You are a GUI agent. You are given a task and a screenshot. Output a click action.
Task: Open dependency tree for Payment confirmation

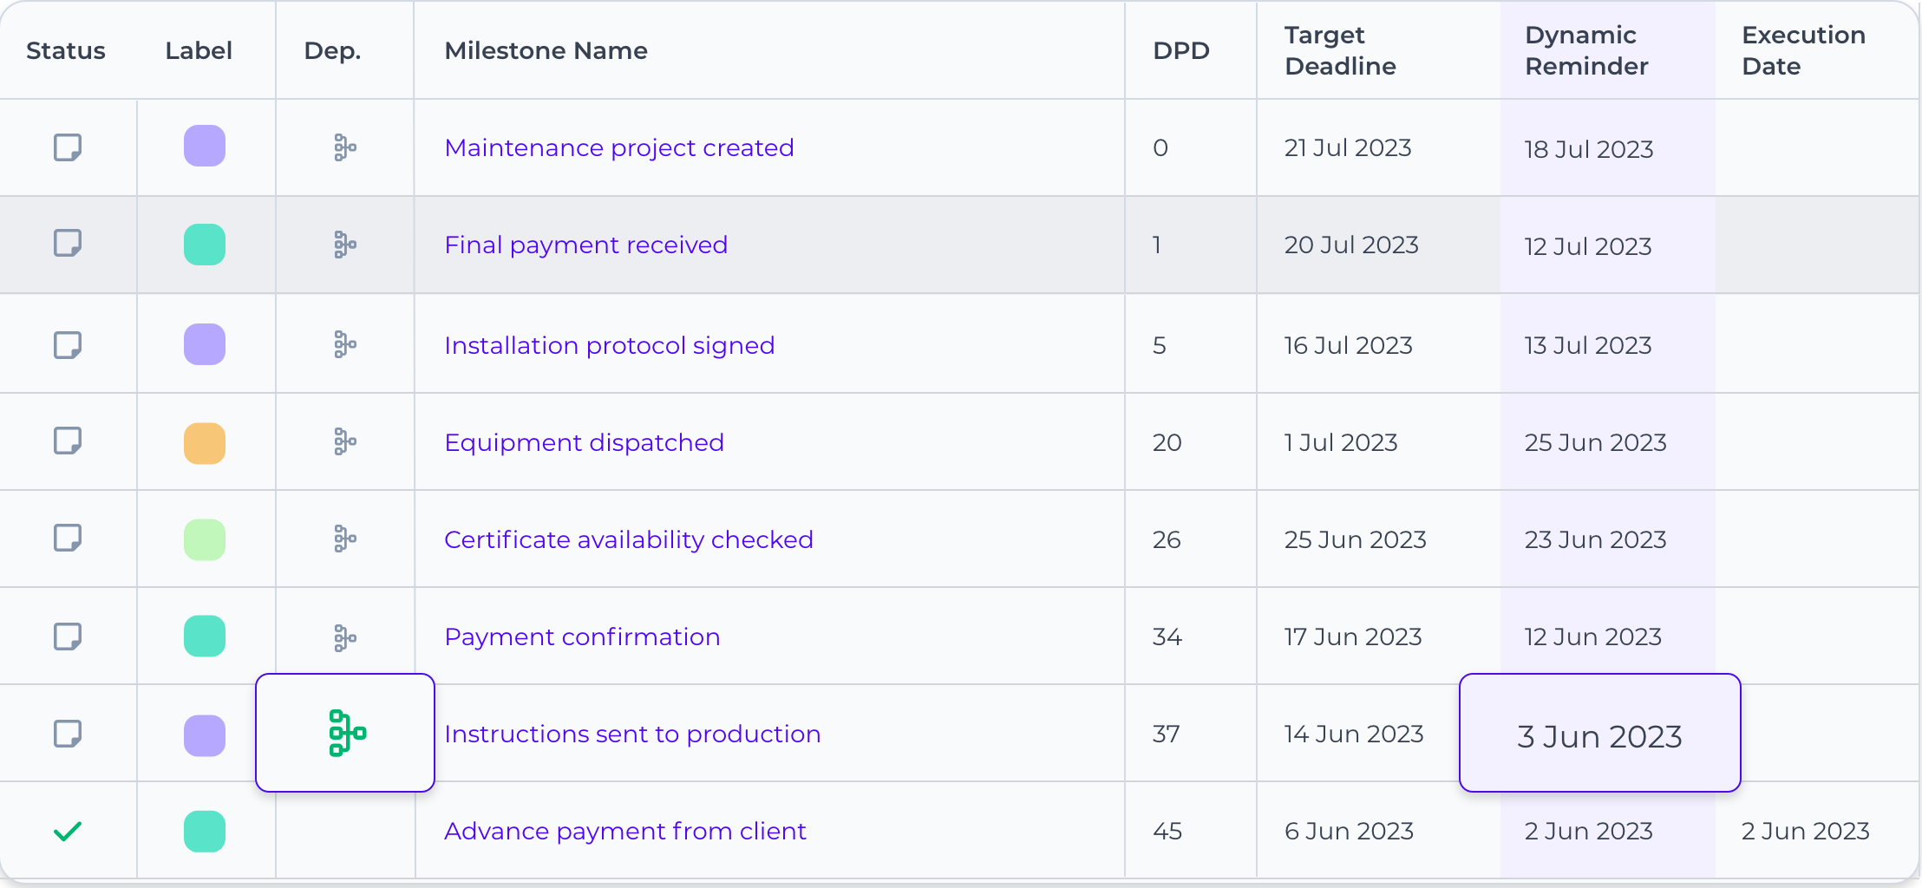tap(345, 637)
